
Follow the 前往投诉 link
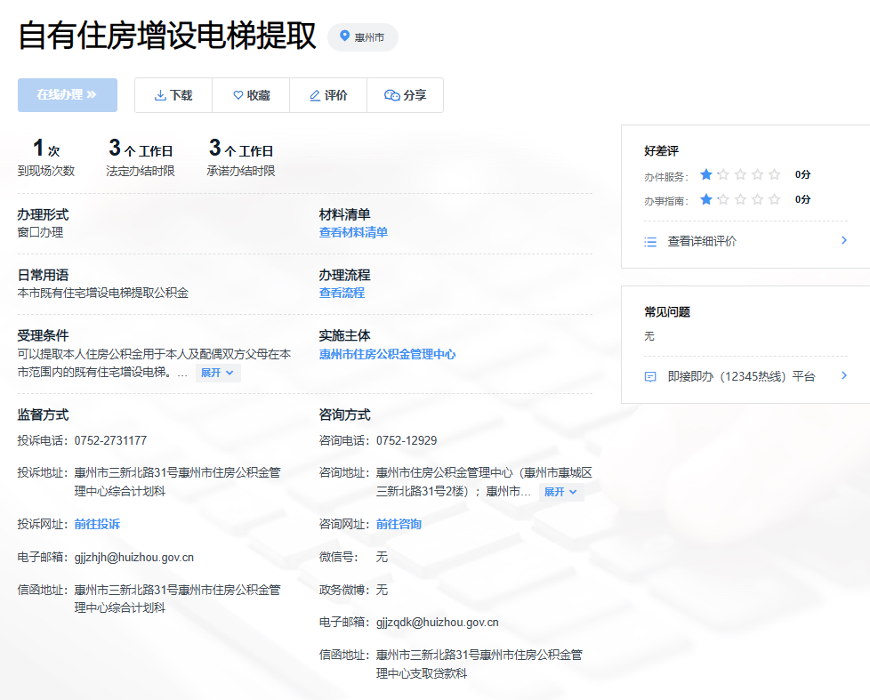97,524
